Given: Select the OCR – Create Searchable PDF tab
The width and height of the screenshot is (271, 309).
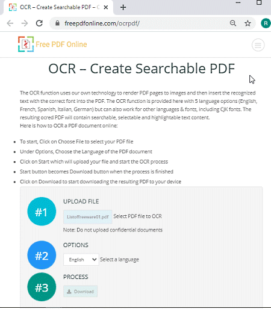Looking at the screenshot, I should click(x=58, y=7).
